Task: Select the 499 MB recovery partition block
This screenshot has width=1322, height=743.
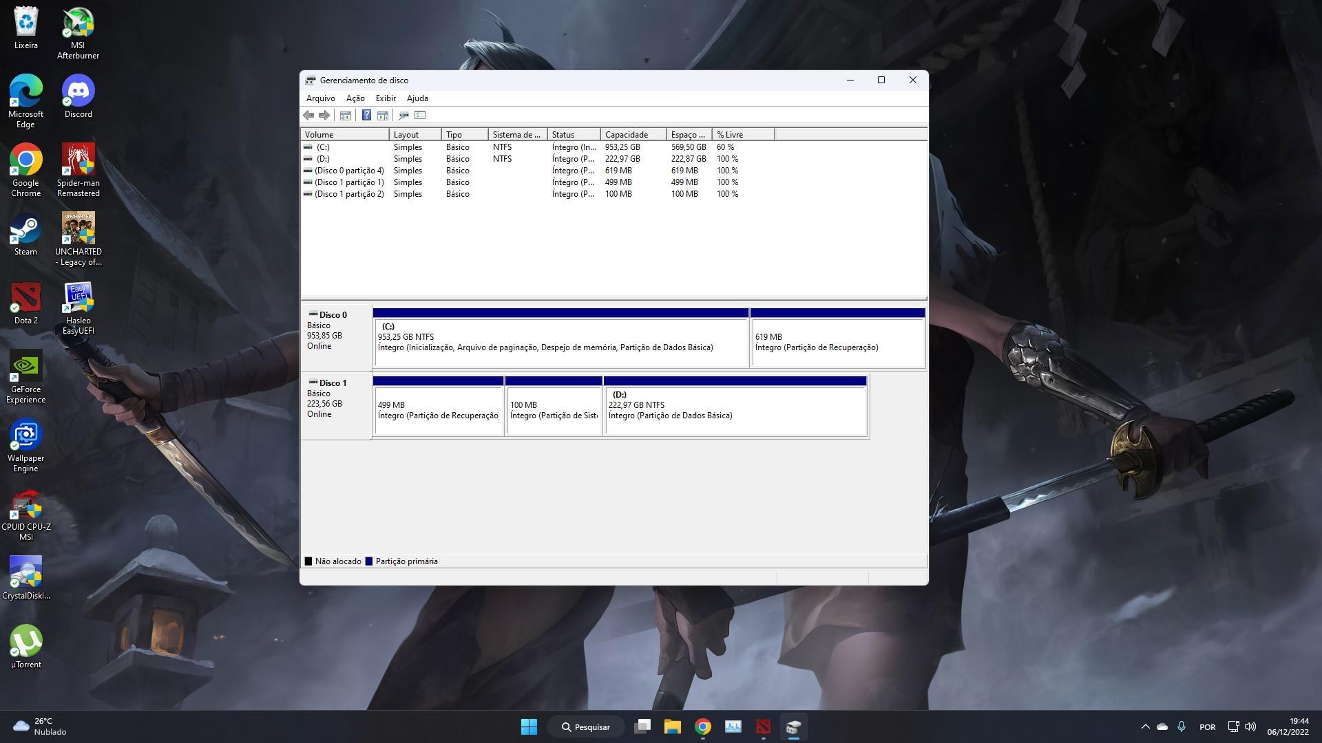Action: click(438, 406)
